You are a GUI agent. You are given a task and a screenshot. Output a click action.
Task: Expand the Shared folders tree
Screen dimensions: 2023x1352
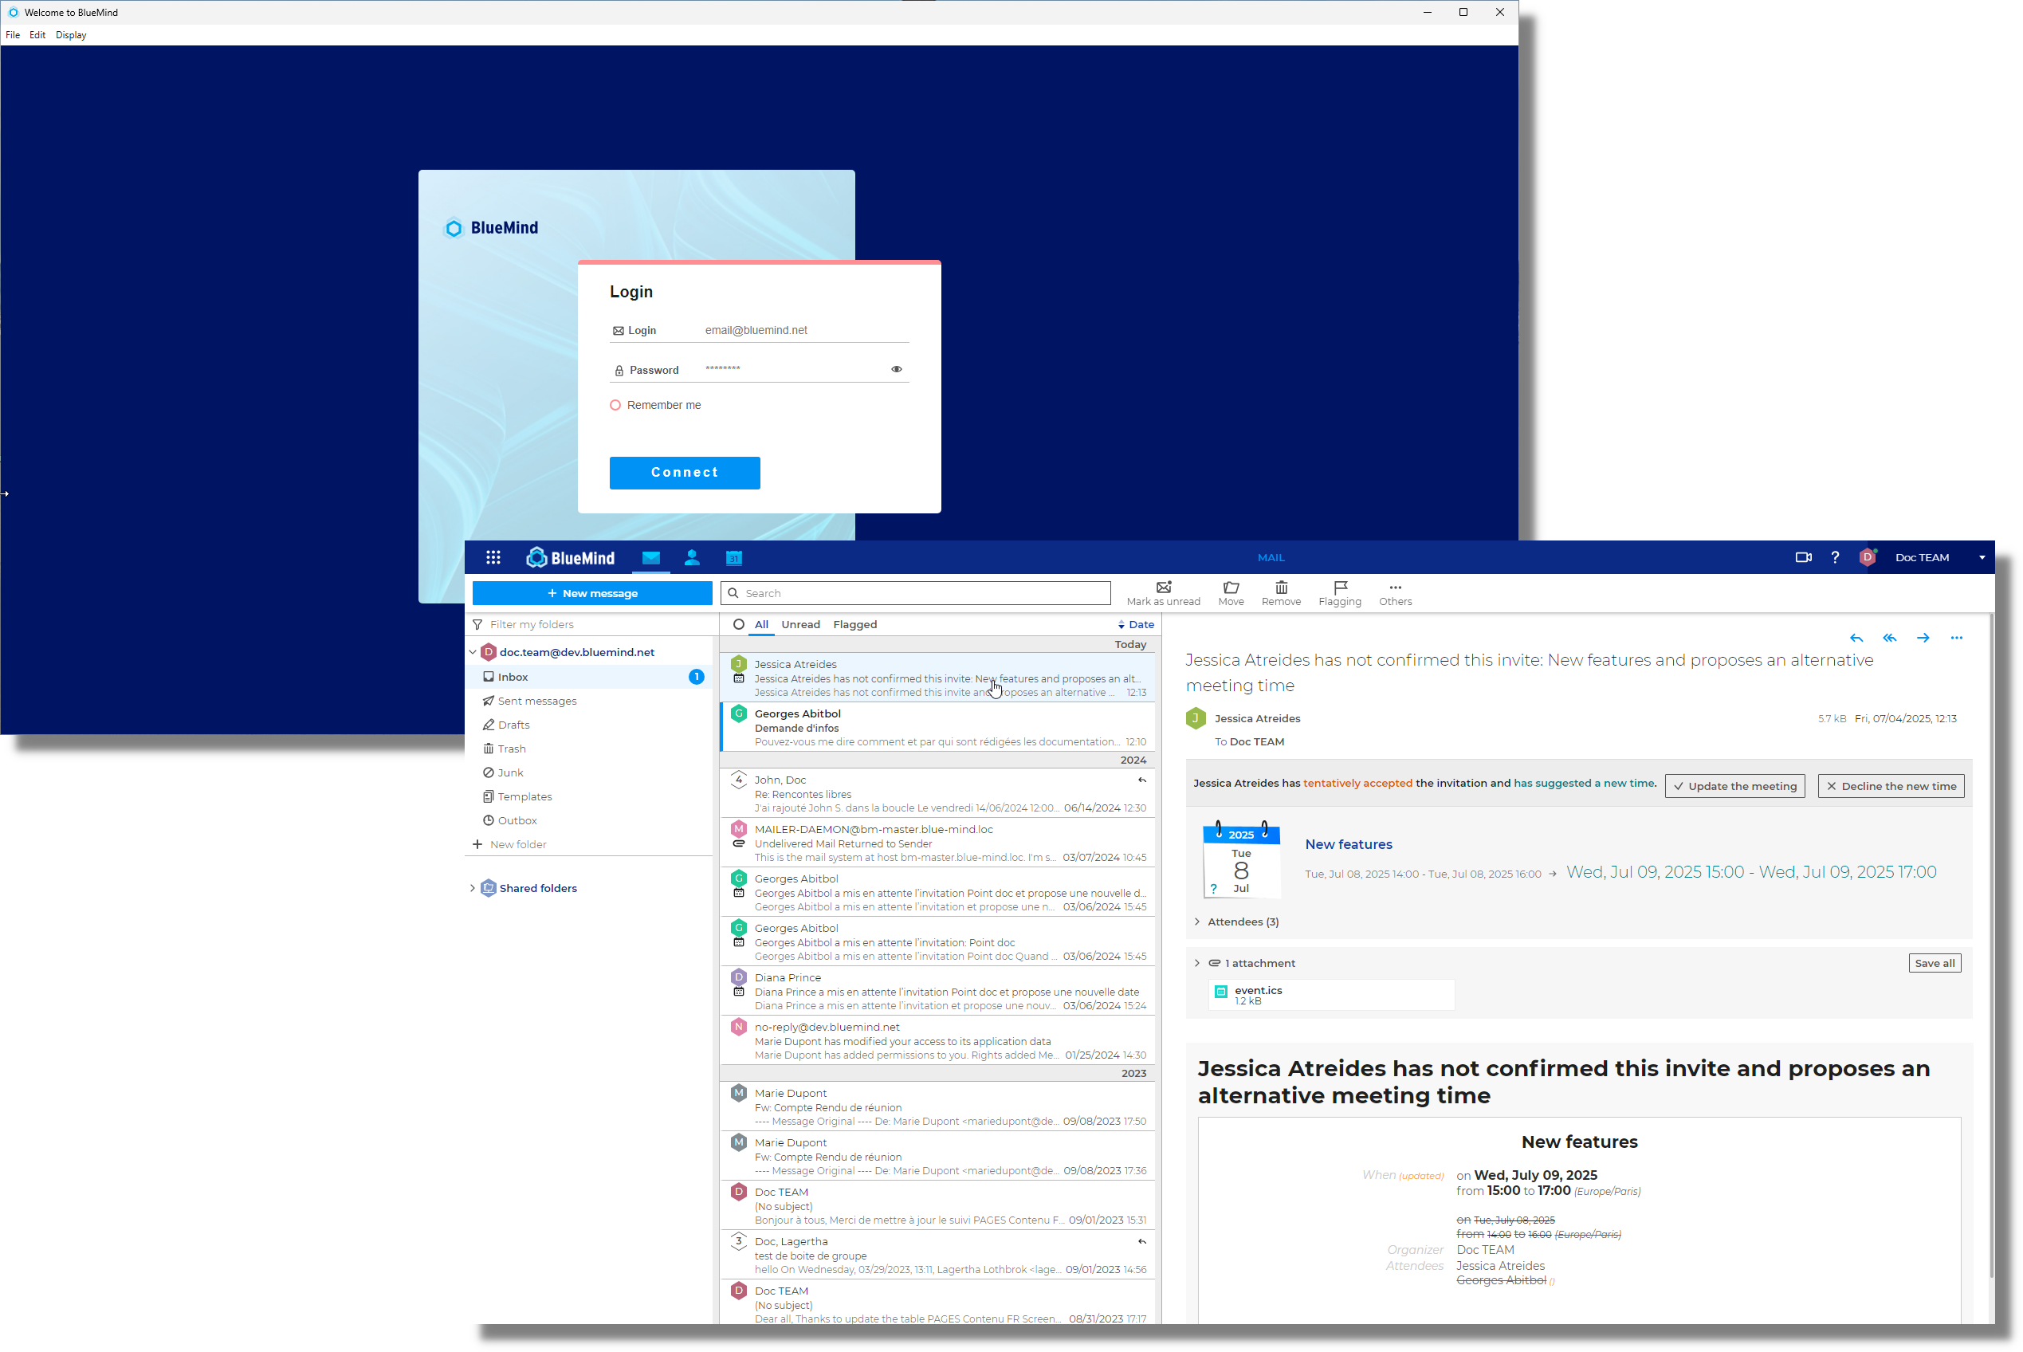473,888
